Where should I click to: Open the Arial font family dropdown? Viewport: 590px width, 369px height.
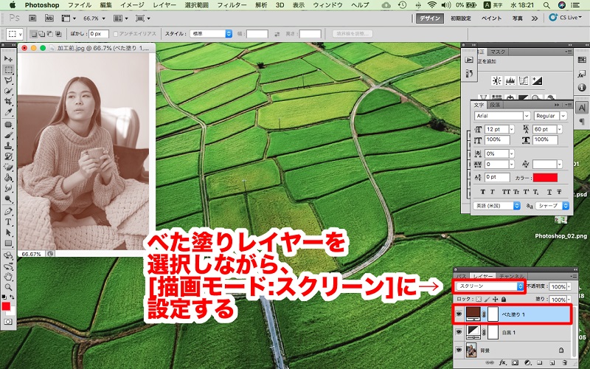(527, 116)
